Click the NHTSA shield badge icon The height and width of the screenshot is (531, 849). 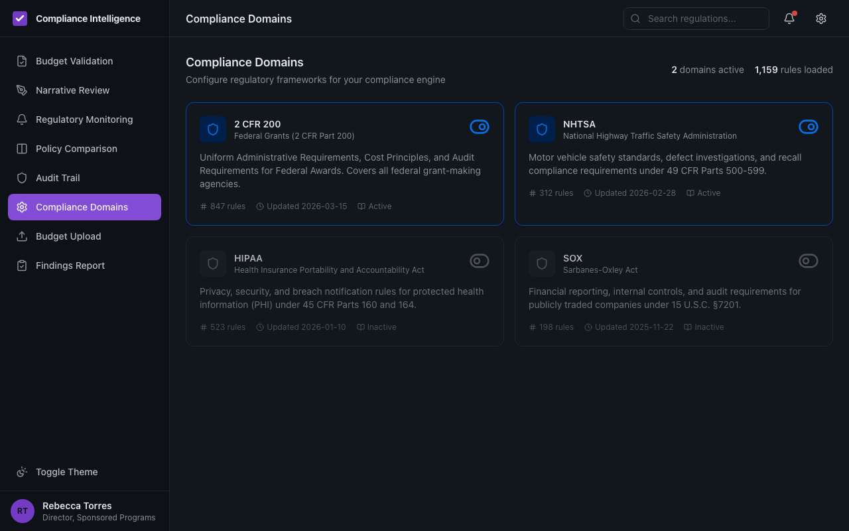[x=542, y=129]
